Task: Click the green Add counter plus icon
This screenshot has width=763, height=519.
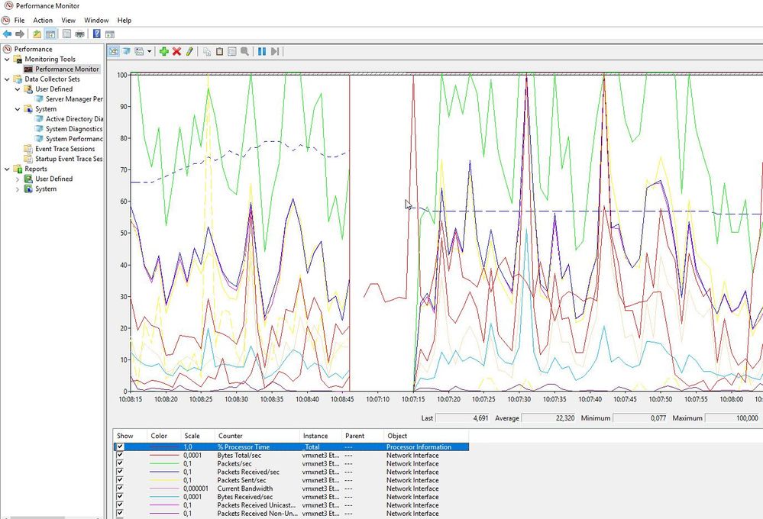Action: 163,51
